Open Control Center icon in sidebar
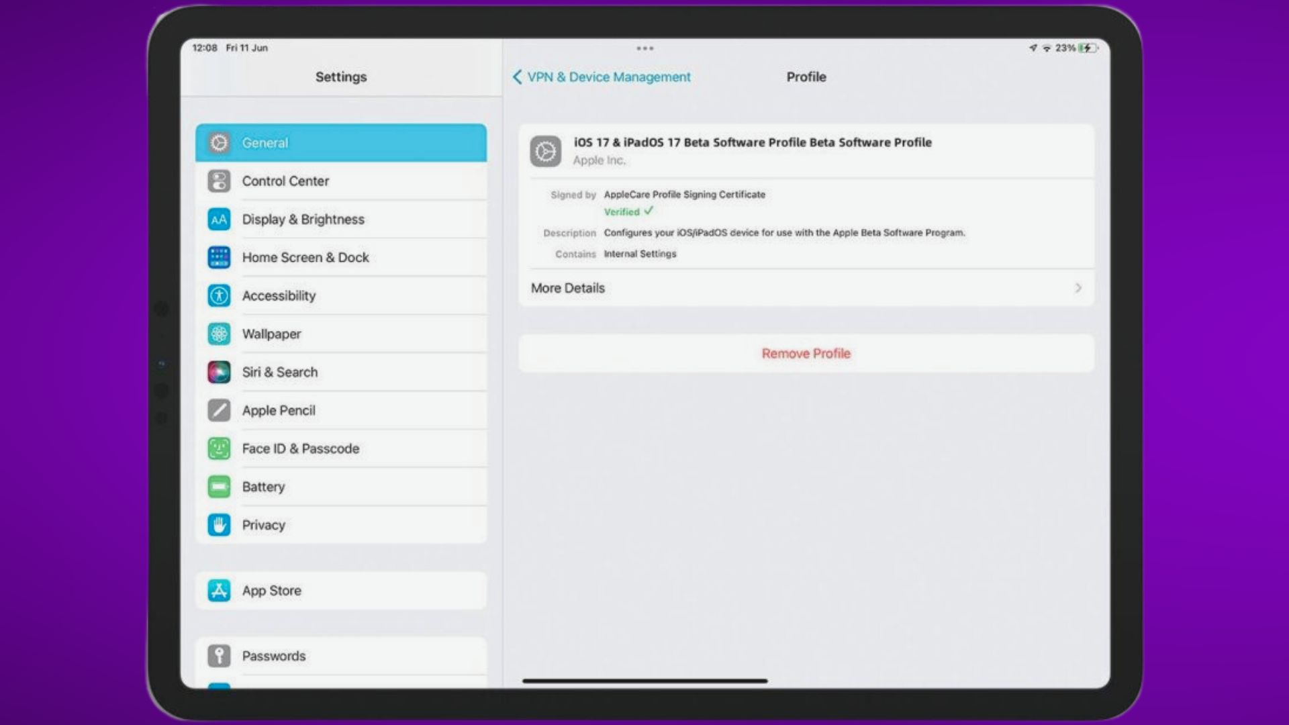 (219, 181)
